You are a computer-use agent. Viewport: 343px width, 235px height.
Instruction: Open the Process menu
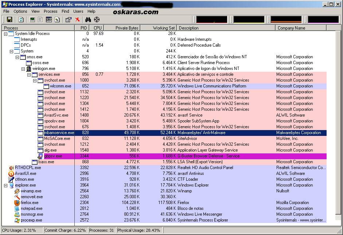[x=51, y=11]
